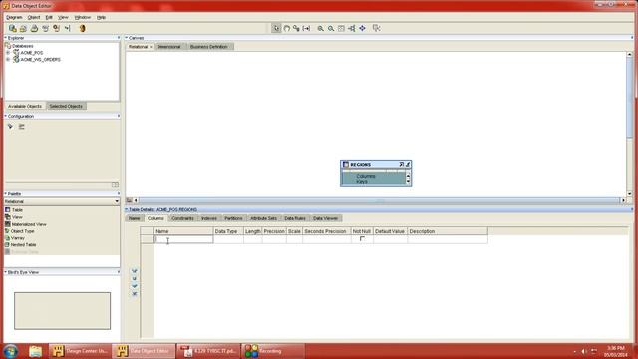Collapse the Explorer panel
This screenshot has width=638, height=359.
[6, 38]
